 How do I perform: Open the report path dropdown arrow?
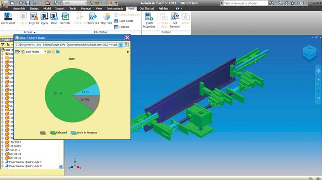(x=120, y=45)
